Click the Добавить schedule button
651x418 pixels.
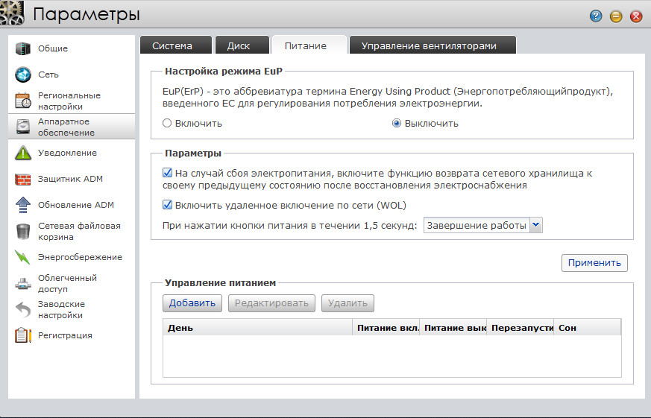[x=192, y=303]
